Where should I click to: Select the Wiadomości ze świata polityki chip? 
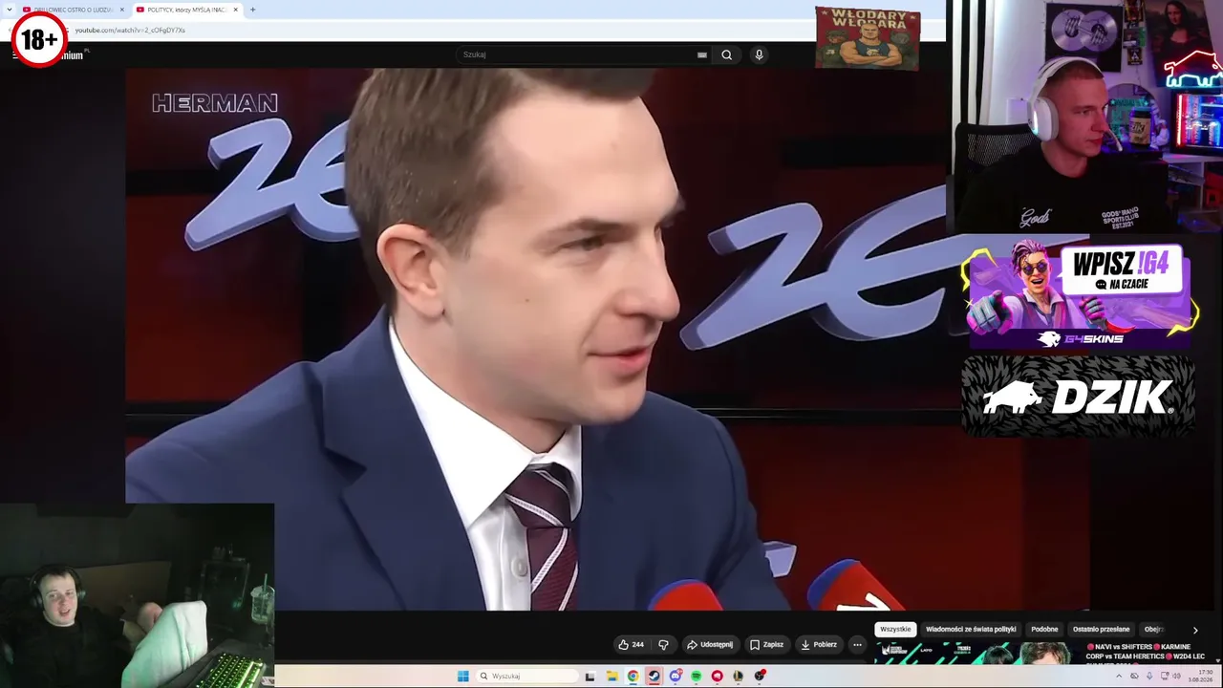tap(971, 630)
